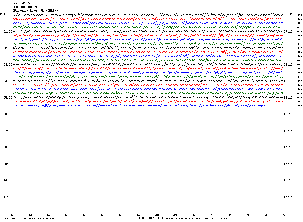Select minute tick label 03 on axis
Screen dimensions: 303x222
pyautogui.click(x=67, y=215)
